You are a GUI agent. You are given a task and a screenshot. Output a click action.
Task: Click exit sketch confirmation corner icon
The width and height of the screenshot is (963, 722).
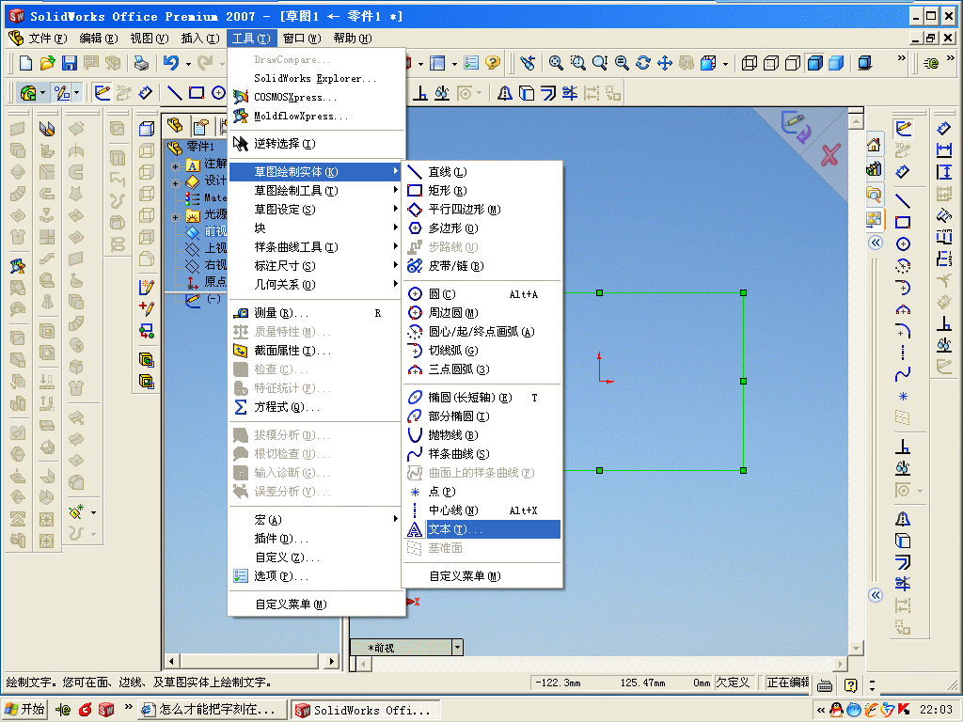click(x=796, y=127)
